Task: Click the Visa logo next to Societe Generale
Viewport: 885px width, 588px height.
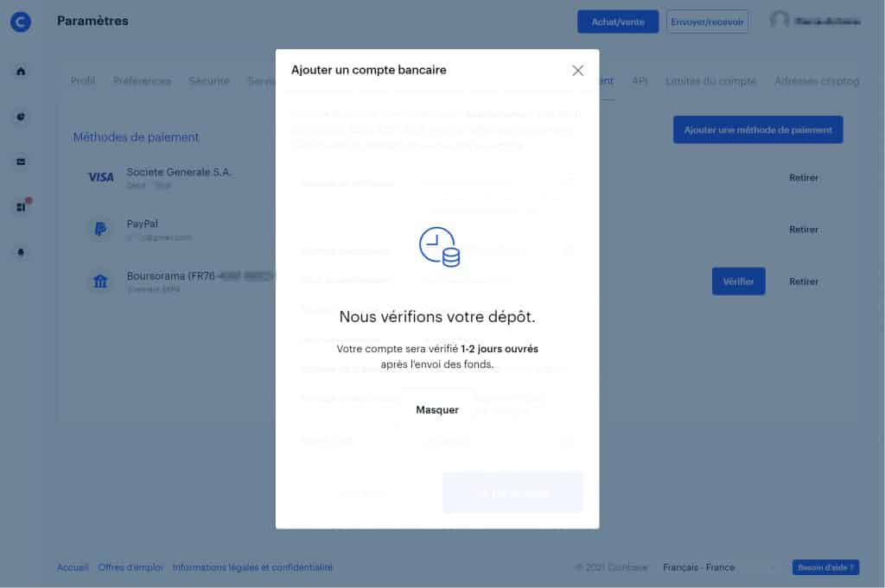Action: (99, 177)
